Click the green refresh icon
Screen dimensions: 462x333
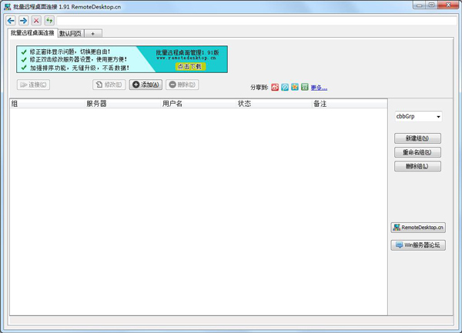point(49,21)
